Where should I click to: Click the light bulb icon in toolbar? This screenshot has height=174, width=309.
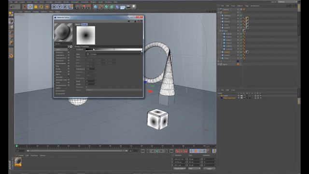click(134, 7)
